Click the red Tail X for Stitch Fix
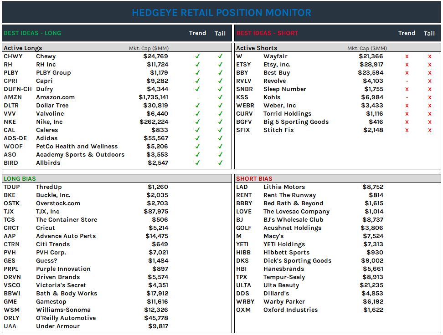The image size is (443, 335). [x=429, y=130]
